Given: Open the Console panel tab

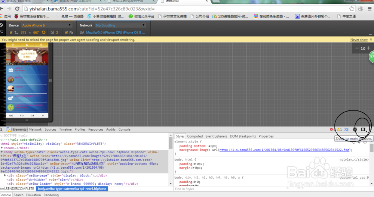Looking at the screenshot, I should (x=124, y=129).
